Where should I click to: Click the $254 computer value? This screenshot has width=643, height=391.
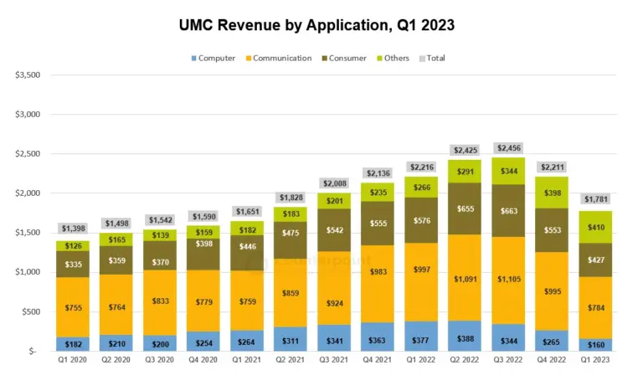click(x=203, y=343)
